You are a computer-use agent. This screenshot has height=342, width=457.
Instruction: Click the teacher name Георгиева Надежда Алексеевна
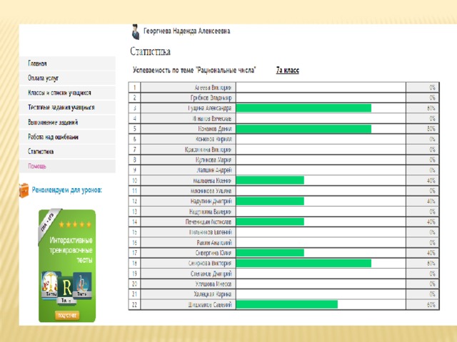[x=187, y=31]
